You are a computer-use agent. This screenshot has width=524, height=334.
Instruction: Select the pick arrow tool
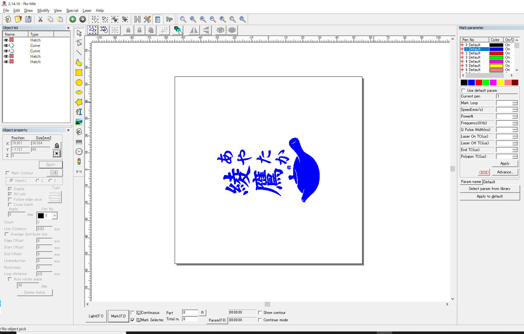(x=79, y=33)
